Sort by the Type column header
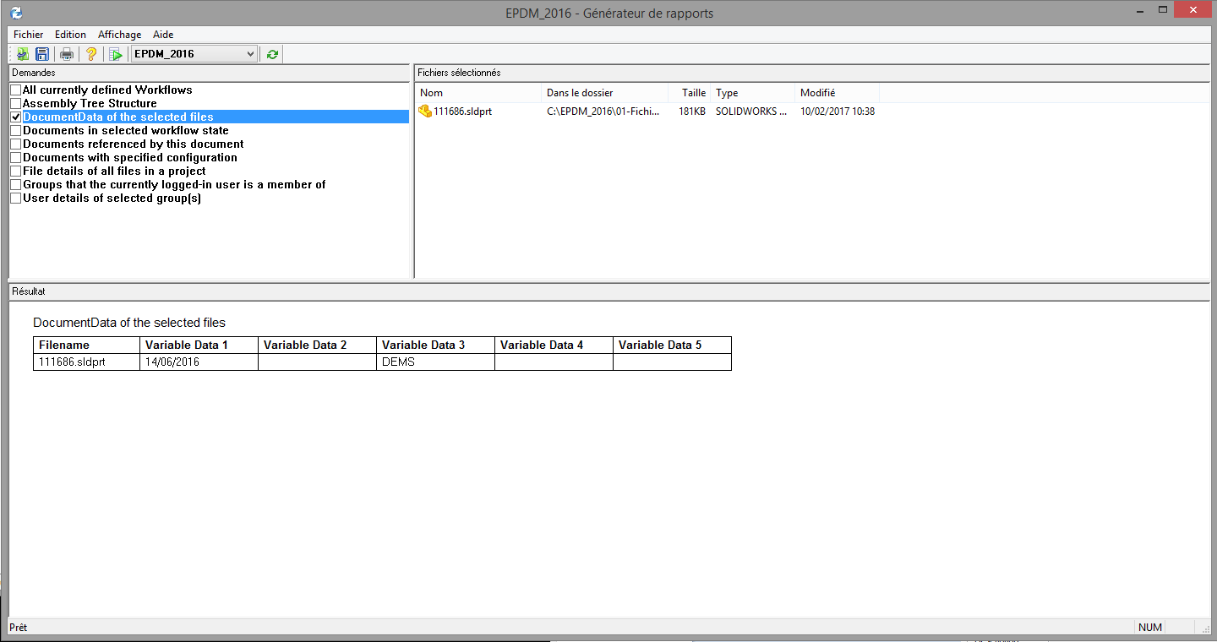The height and width of the screenshot is (642, 1217). (x=752, y=93)
